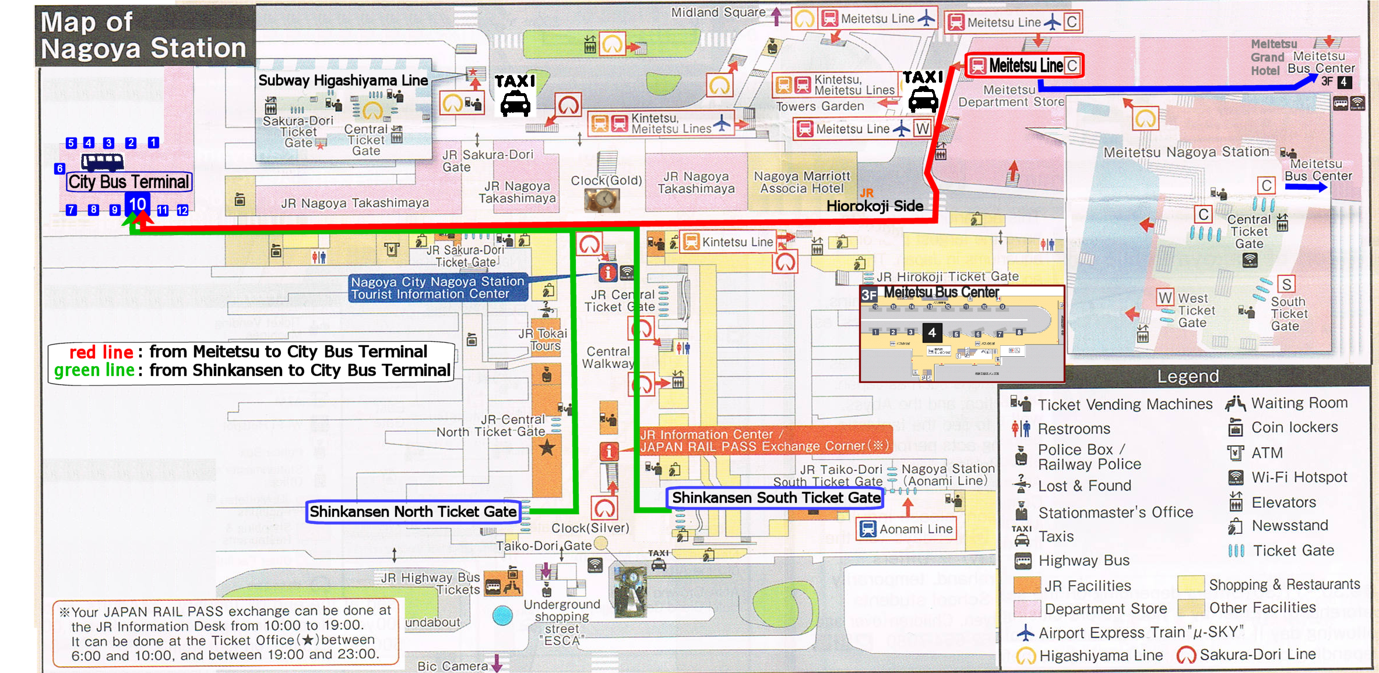Click the Sakura-Dori Line legend symbol

(x=1186, y=655)
